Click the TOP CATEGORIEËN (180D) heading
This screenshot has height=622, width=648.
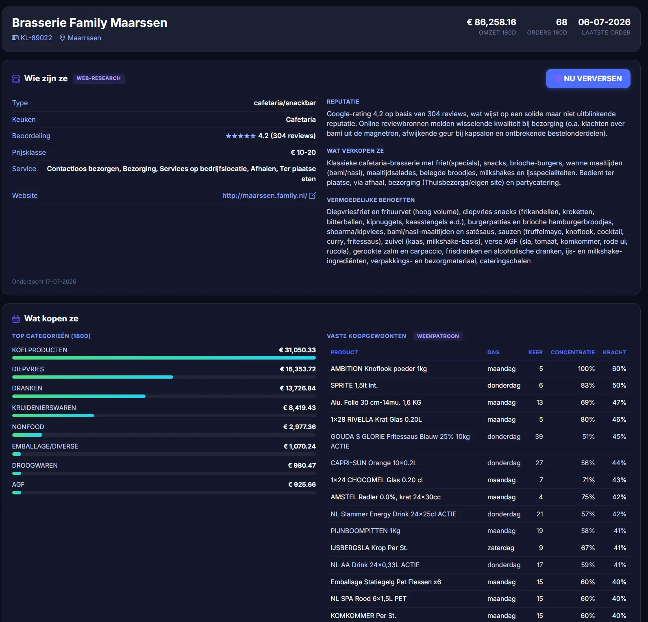click(x=51, y=336)
